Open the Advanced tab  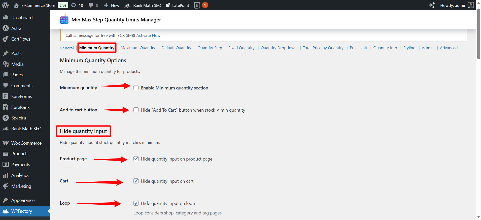point(449,48)
